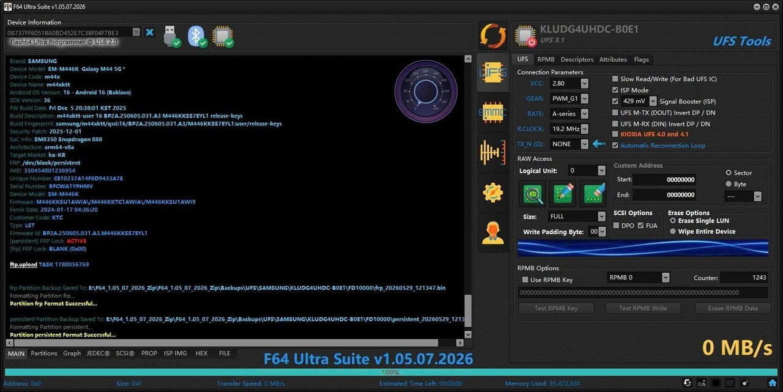Select Wipe Entire Device option
The image size is (783, 392).
(x=673, y=231)
